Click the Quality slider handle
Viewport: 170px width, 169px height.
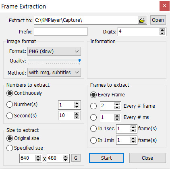pyautogui.click(x=79, y=61)
